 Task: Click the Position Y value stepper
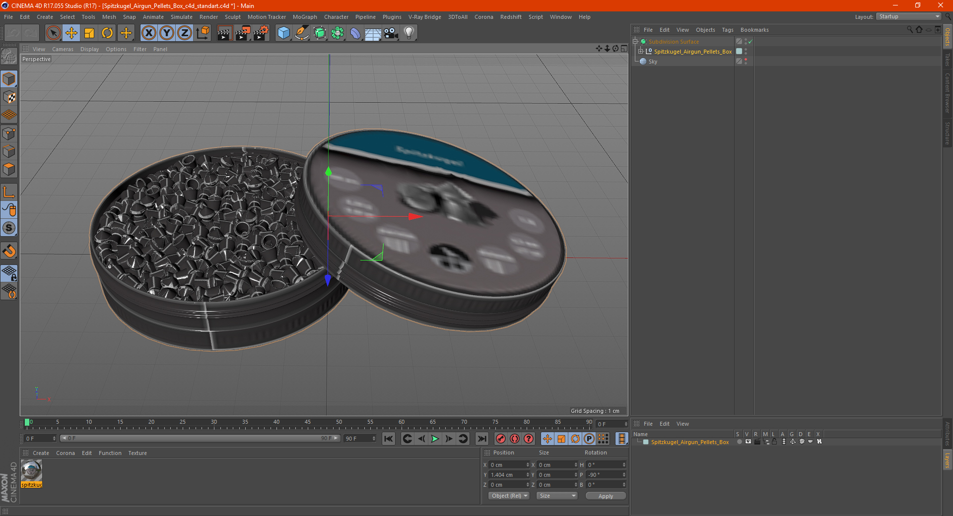[528, 475]
